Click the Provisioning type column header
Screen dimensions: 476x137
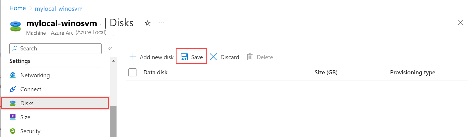tap(412, 72)
